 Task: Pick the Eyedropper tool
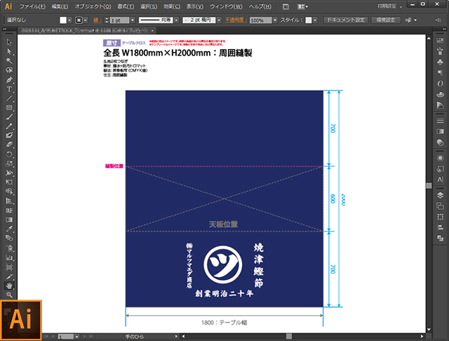pyautogui.click(x=9, y=229)
